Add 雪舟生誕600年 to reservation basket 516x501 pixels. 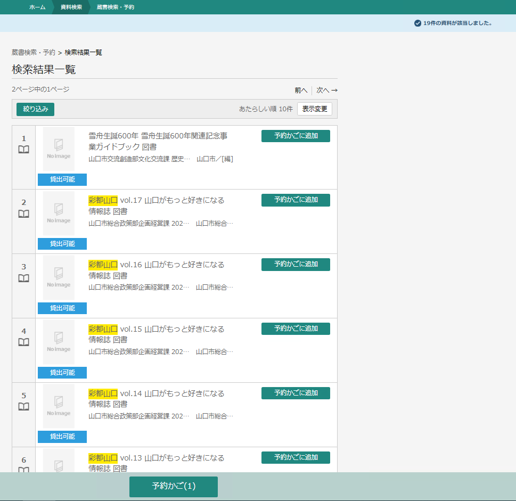pyautogui.click(x=296, y=136)
